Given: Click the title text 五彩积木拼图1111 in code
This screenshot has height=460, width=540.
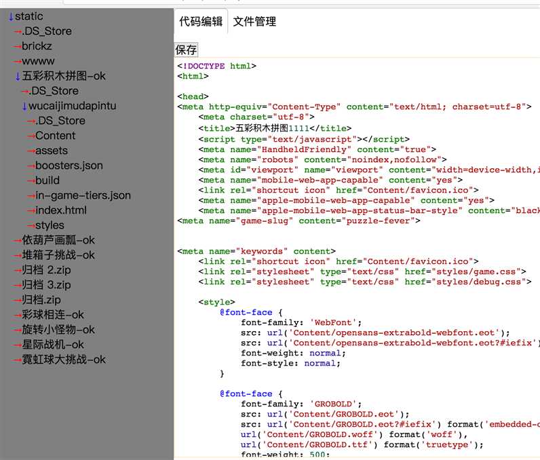Looking at the screenshot, I should click(272, 128).
